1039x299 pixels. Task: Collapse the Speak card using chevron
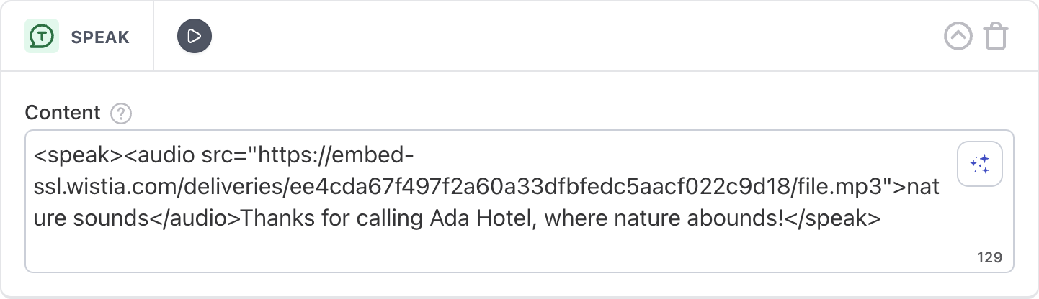pyautogui.click(x=958, y=36)
